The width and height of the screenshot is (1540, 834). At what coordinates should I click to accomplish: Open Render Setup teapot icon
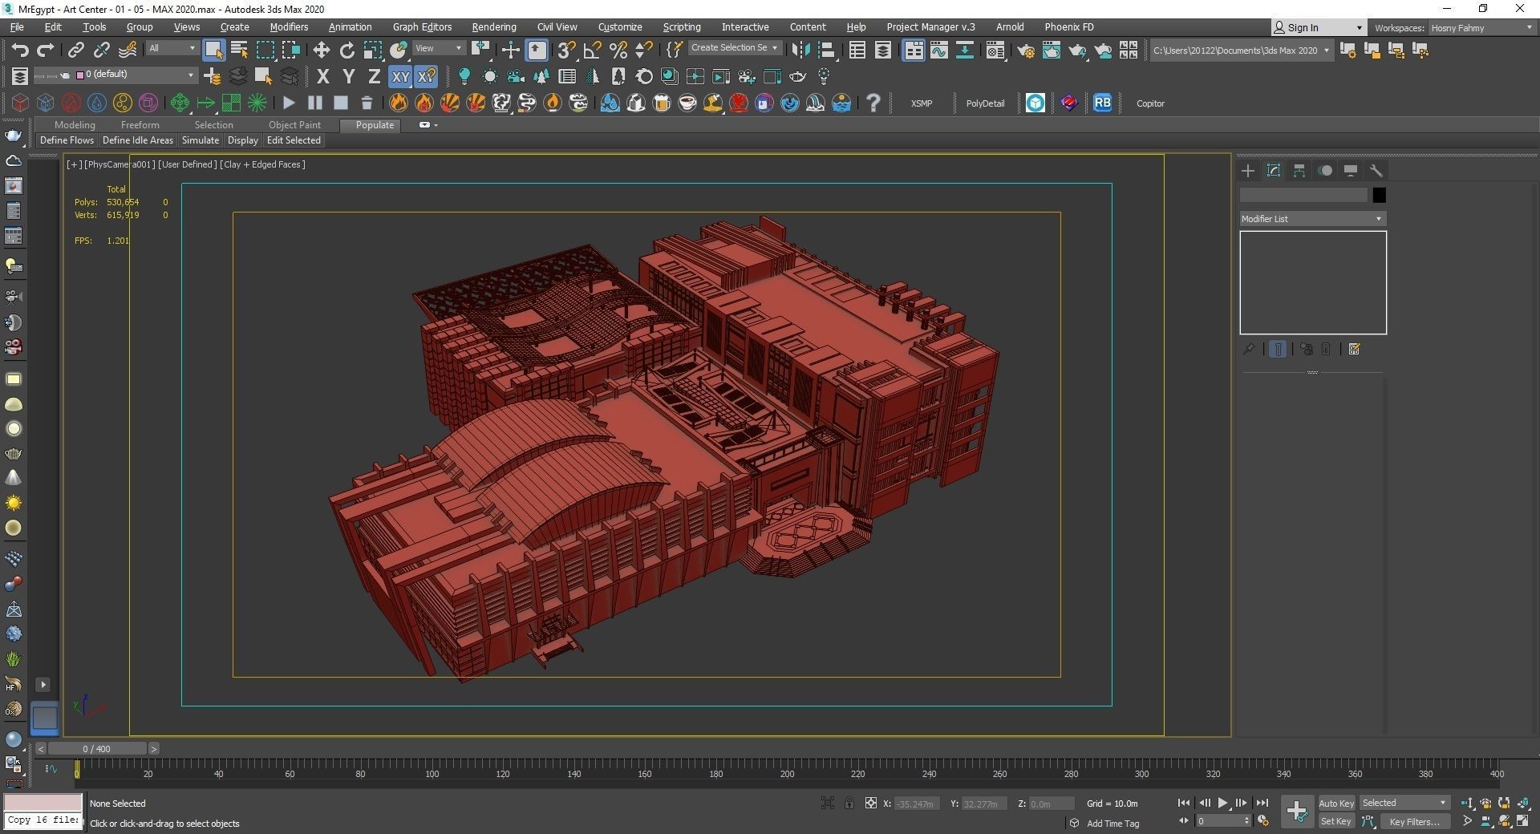pyautogui.click(x=1026, y=51)
